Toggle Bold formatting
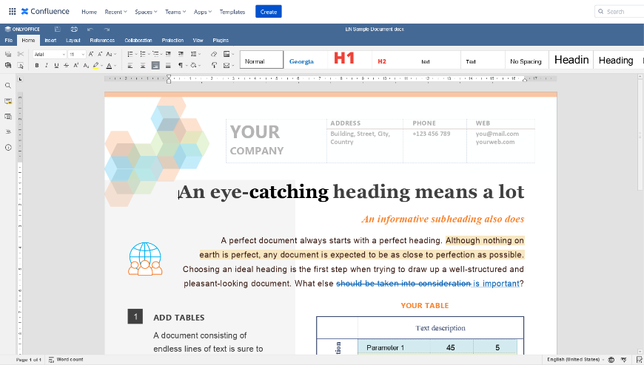The image size is (644, 365). [x=36, y=66]
